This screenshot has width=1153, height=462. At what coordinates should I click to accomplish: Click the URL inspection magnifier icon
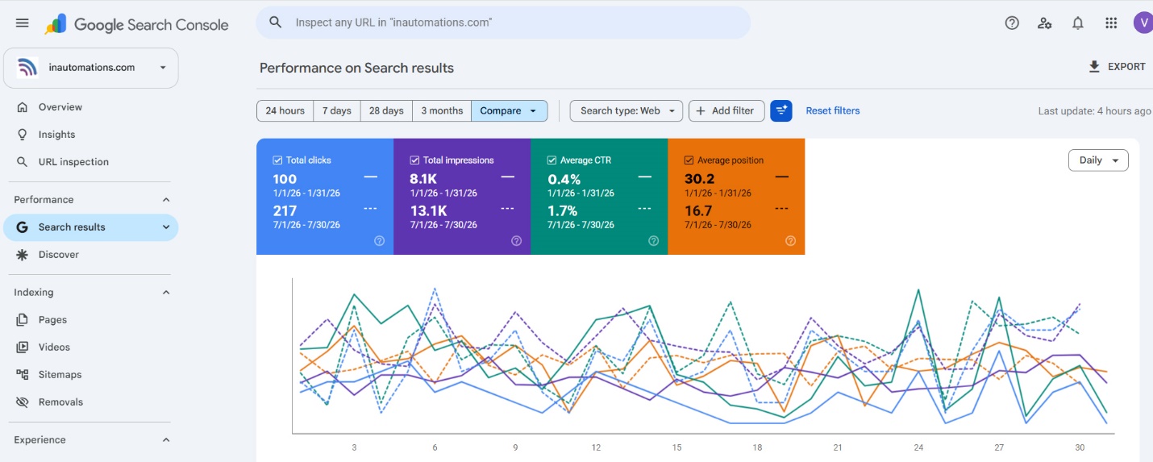[23, 162]
